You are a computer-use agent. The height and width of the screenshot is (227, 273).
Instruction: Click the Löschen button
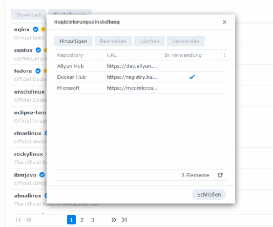tap(149, 41)
